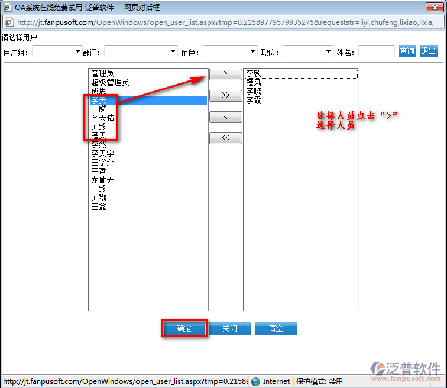
Task: Move selected user right with > button
Action: (225, 74)
